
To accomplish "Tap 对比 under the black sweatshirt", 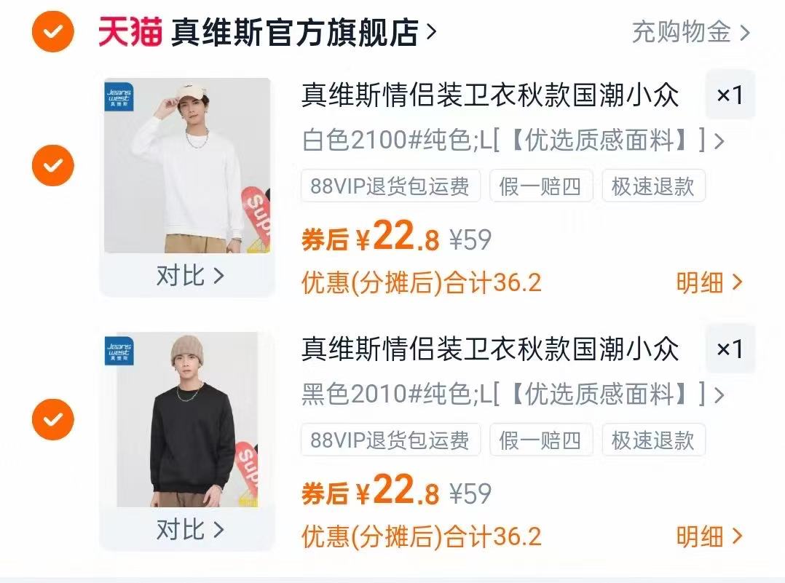I will [190, 529].
